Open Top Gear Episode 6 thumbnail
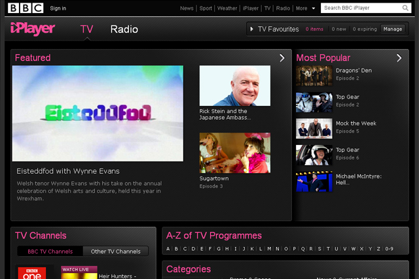This screenshot has width=419, height=279. (314, 155)
